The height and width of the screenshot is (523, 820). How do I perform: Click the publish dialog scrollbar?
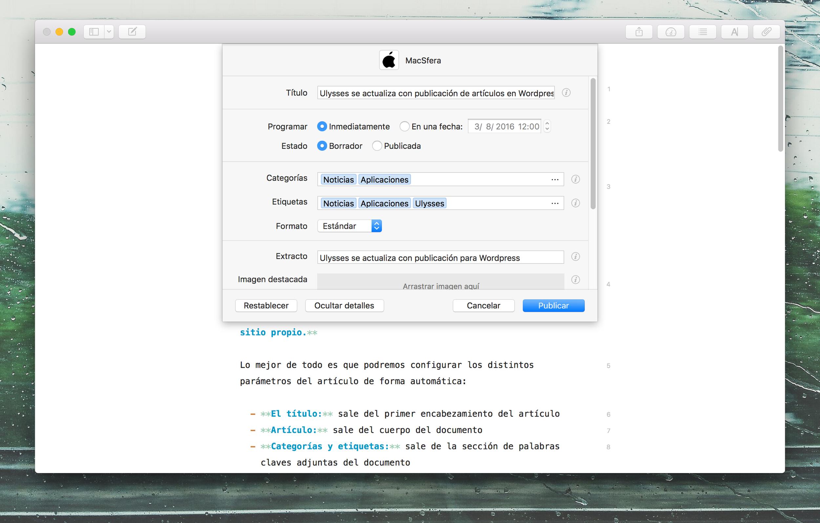(x=593, y=143)
